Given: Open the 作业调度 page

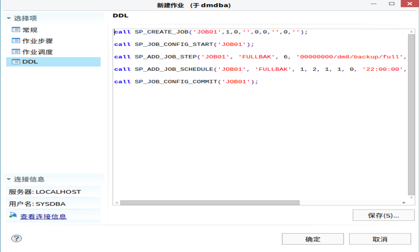Looking at the screenshot, I should 37,52.
